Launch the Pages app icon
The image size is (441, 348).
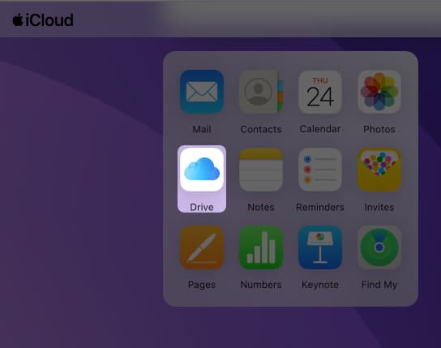[x=202, y=247]
